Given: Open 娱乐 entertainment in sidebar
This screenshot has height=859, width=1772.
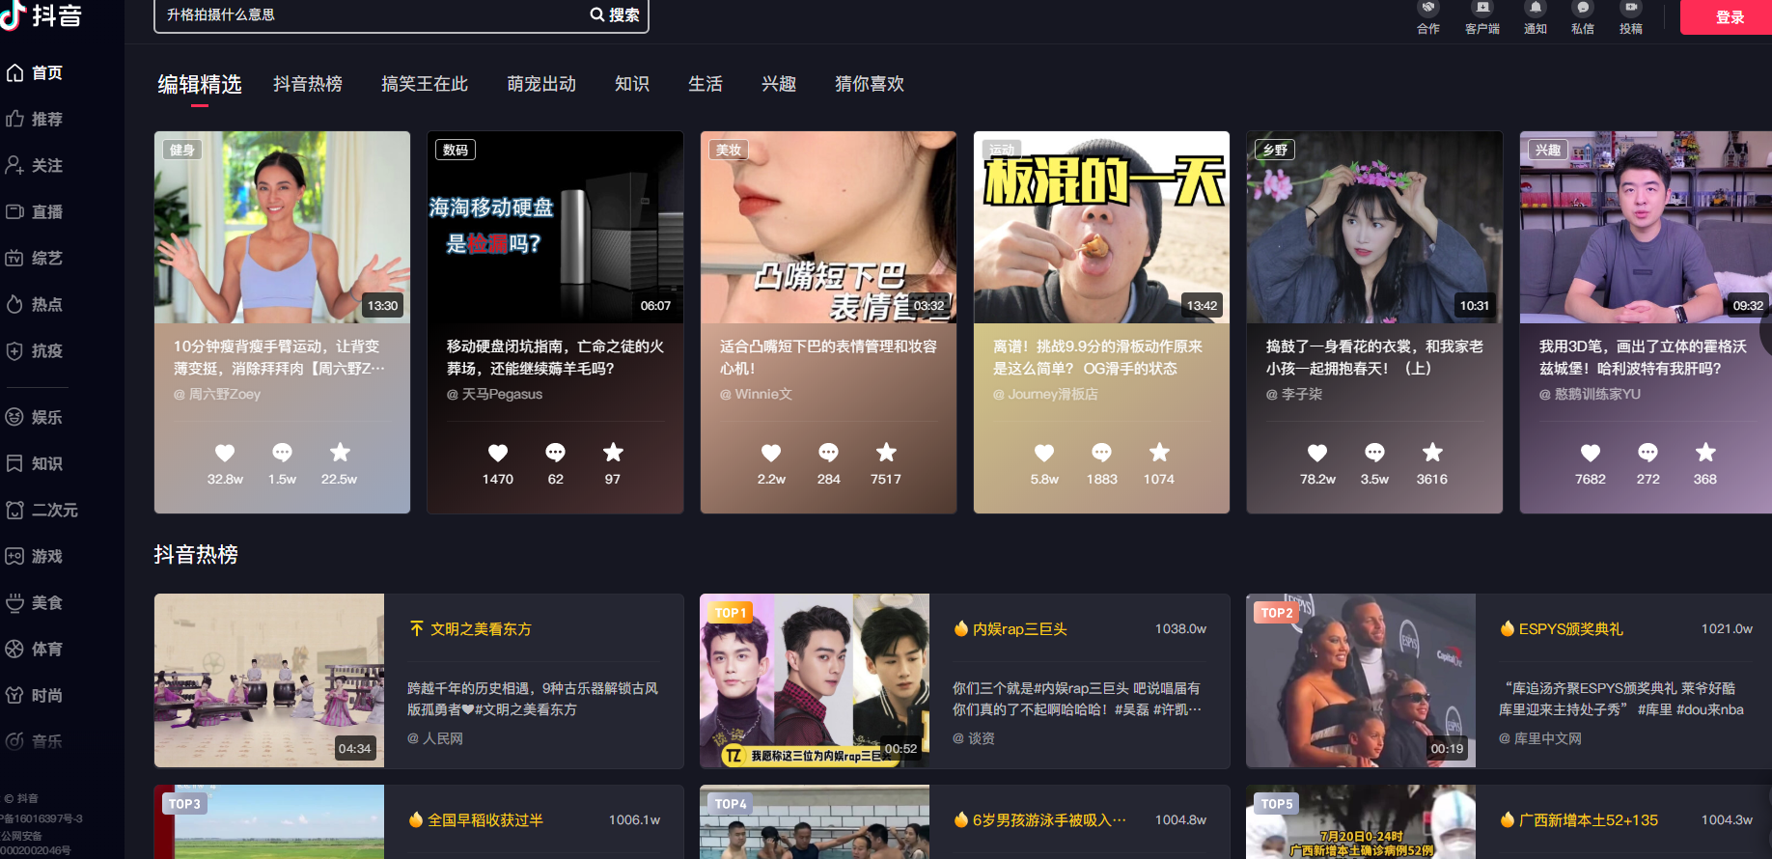Looking at the screenshot, I should (35, 418).
